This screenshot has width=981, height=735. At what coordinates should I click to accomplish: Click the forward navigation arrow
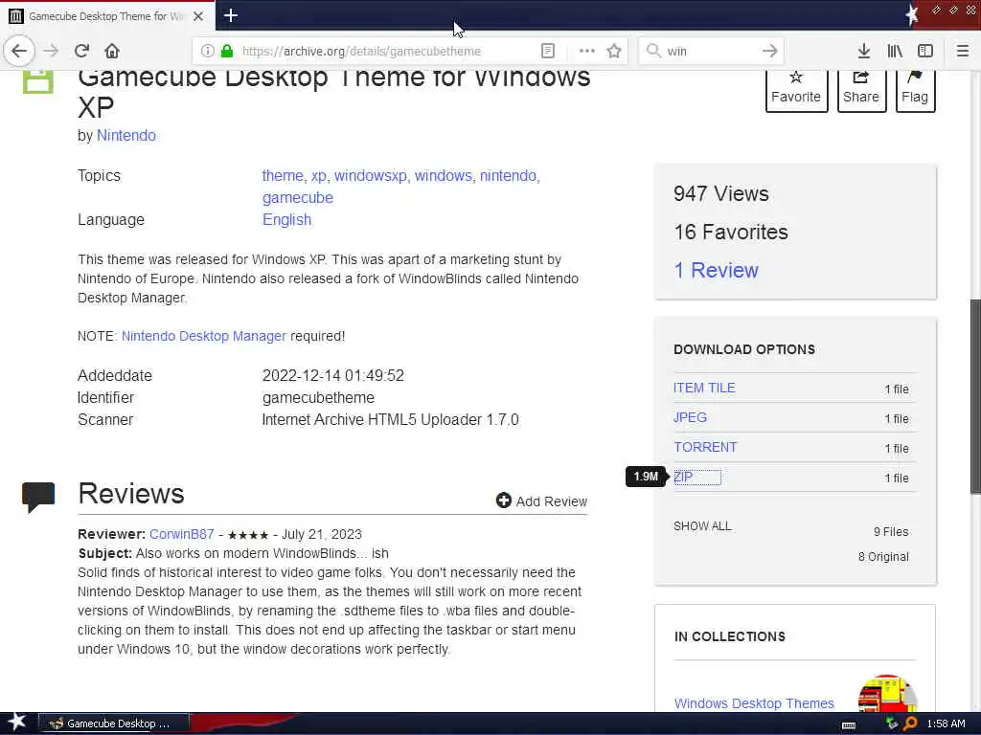pos(51,51)
